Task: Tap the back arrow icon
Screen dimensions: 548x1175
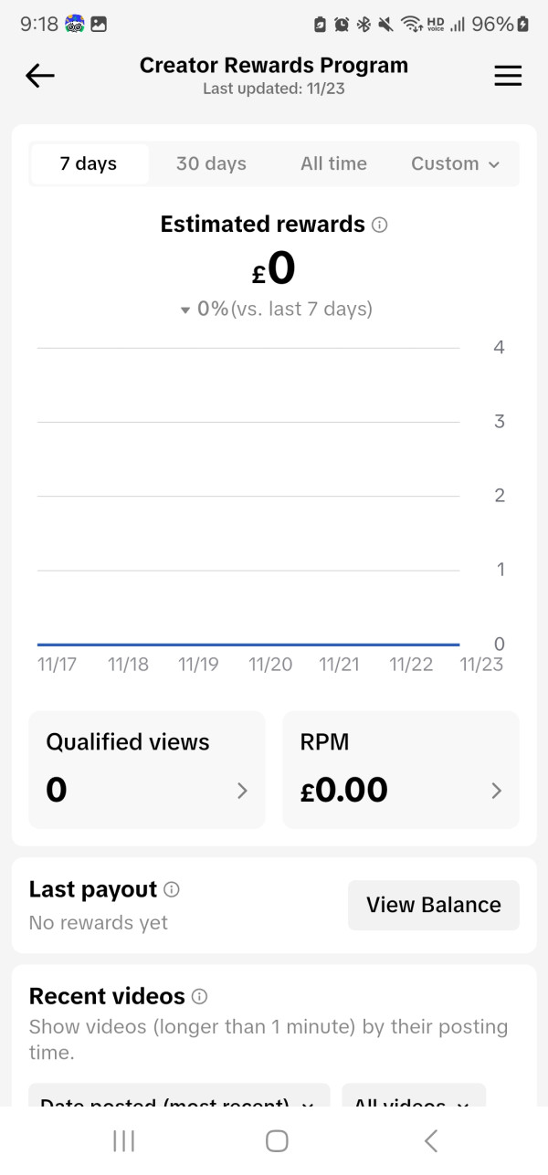Action: coord(40,76)
